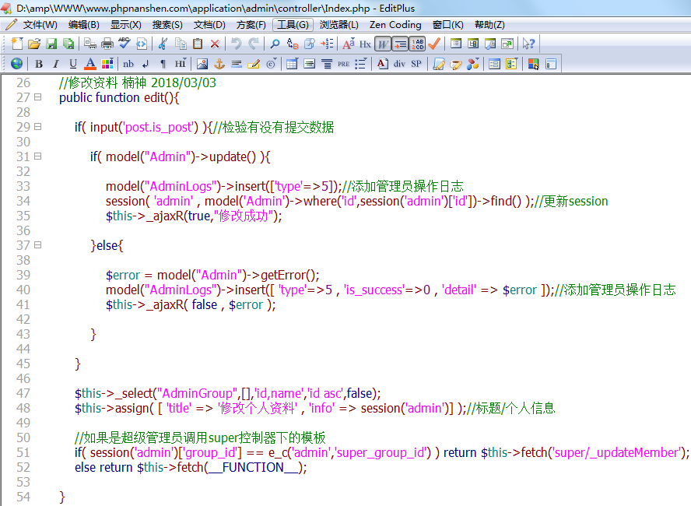Image resolution: width=691 pixels, height=506 pixels.
Task: Insert div tag button
Action: [x=399, y=64]
